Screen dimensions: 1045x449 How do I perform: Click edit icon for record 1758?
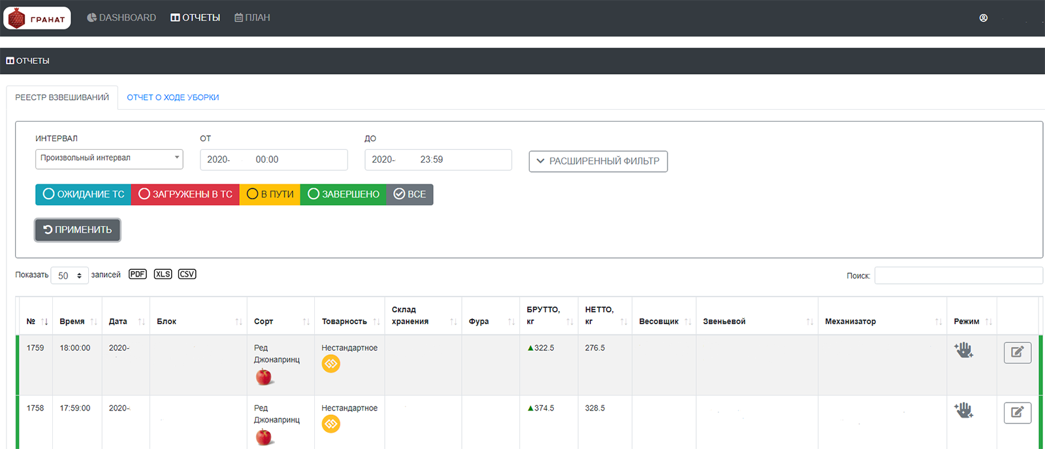pyautogui.click(x=1017, y=413)
